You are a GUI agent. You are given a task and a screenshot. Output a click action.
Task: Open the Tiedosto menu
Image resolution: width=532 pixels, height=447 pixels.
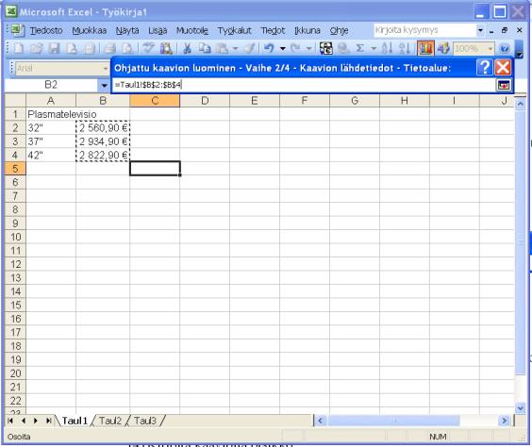point(46,30)
